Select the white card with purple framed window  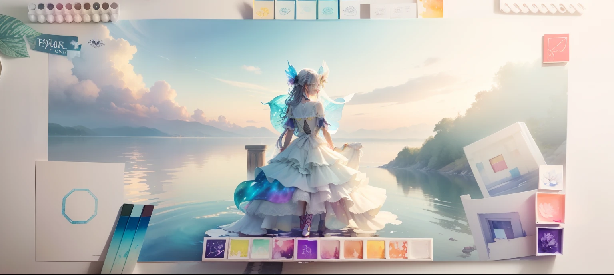click(x=500, y=226)
